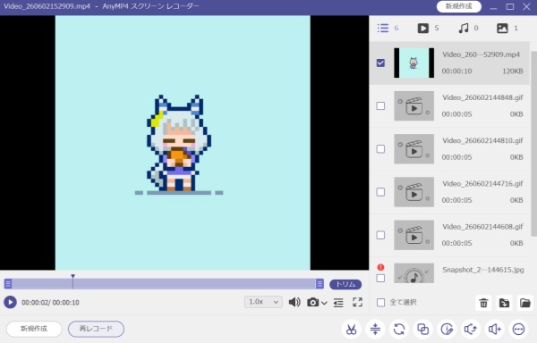This screenshot has height=343, width=537.
Task: Play the recorded video
Action: point(10,302)
